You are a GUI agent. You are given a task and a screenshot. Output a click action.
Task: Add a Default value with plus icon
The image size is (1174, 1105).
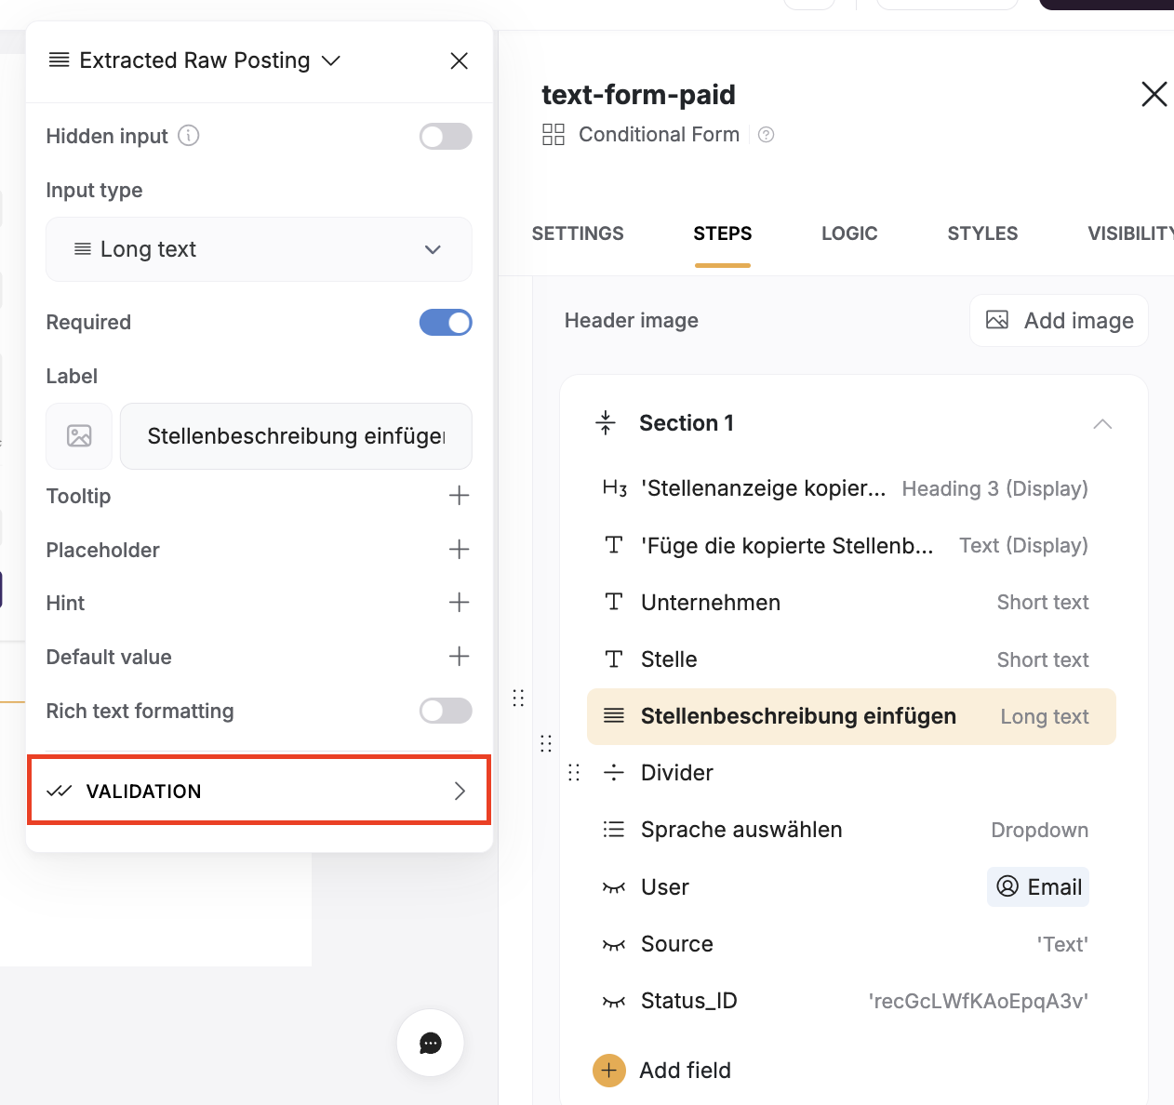[459, 657]
